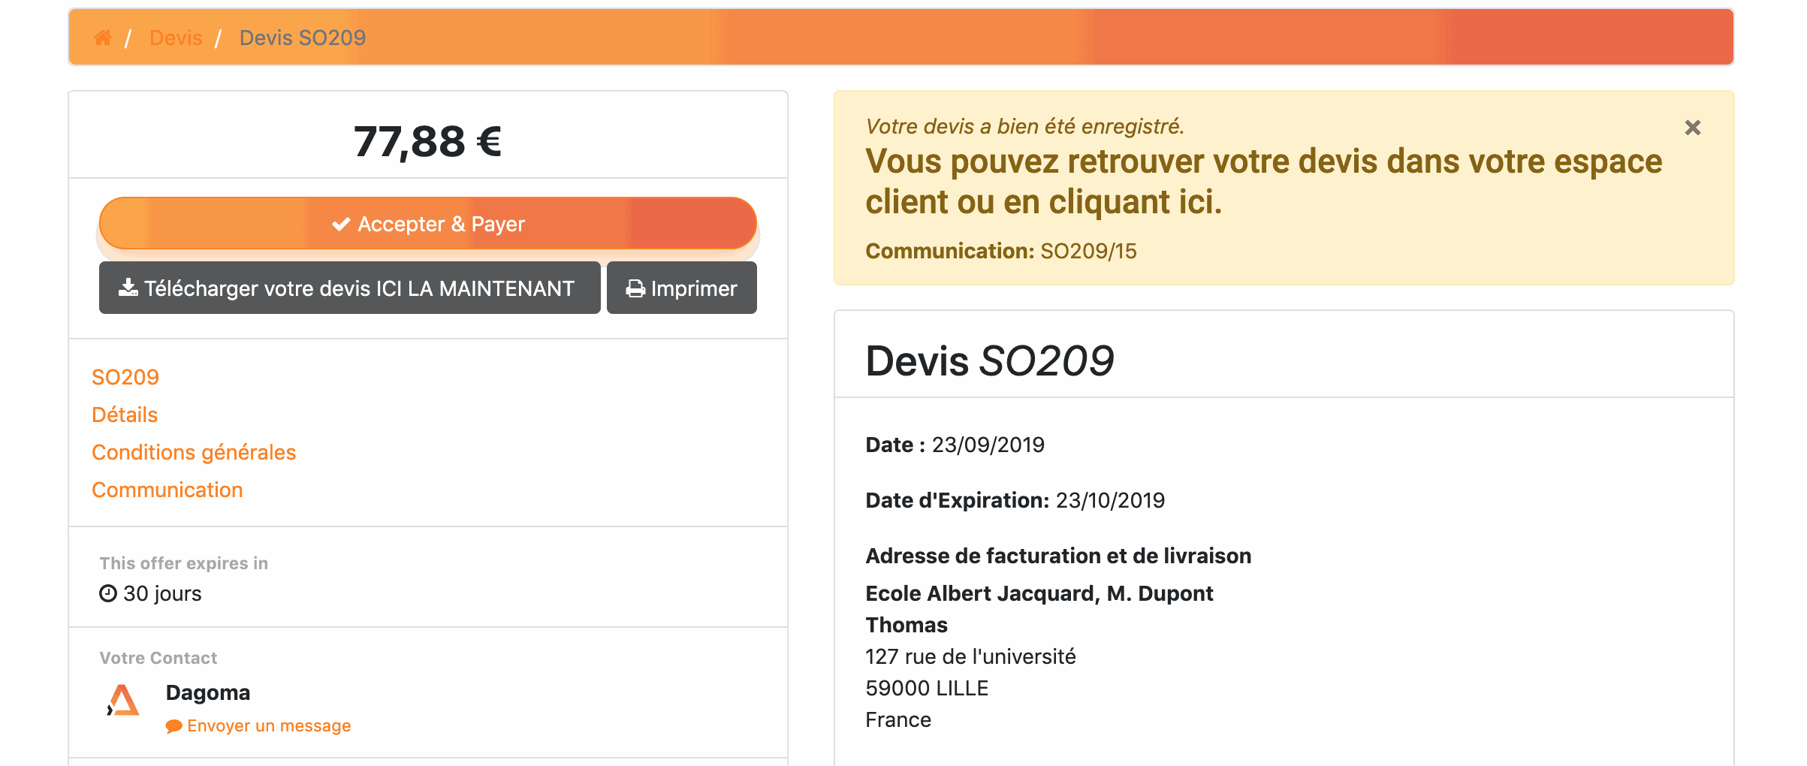This screenshot has height=766, width=1807.
Task: Click the Accepter & Payer button
Action: pyautogui.click(x=428, y=224)
